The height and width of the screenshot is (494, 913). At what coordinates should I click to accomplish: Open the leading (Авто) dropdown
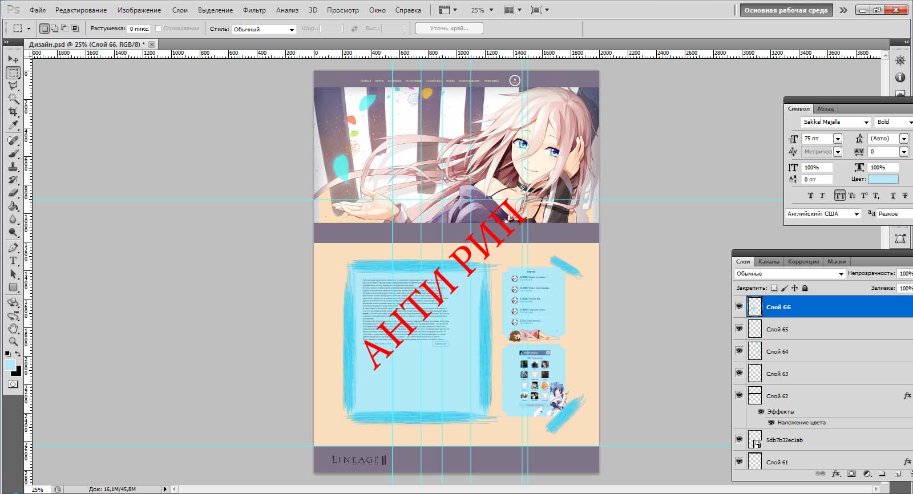[904, 139]
